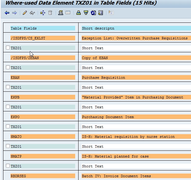Check the TXZ01 box under /ISDFPS/CS_EXLST
The image size is (191, 180).
[8, 48]
